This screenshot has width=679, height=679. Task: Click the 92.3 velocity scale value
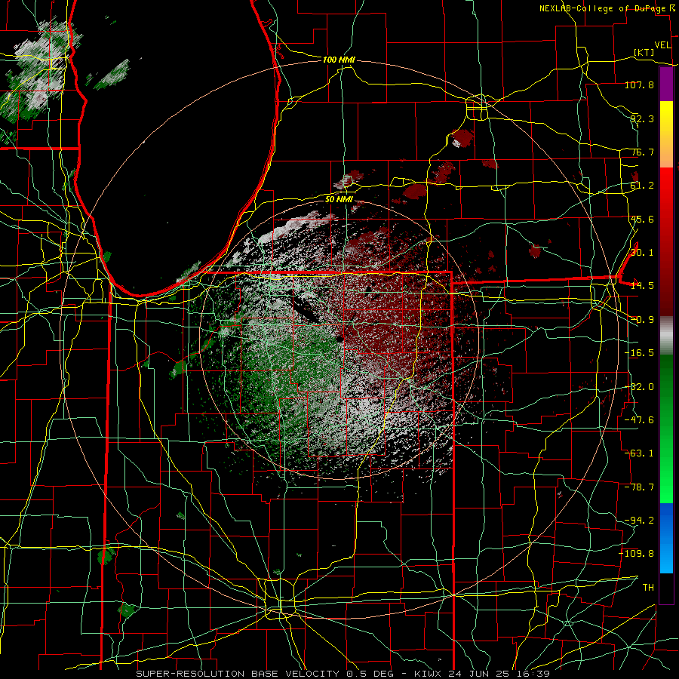[x=642, y=118]
